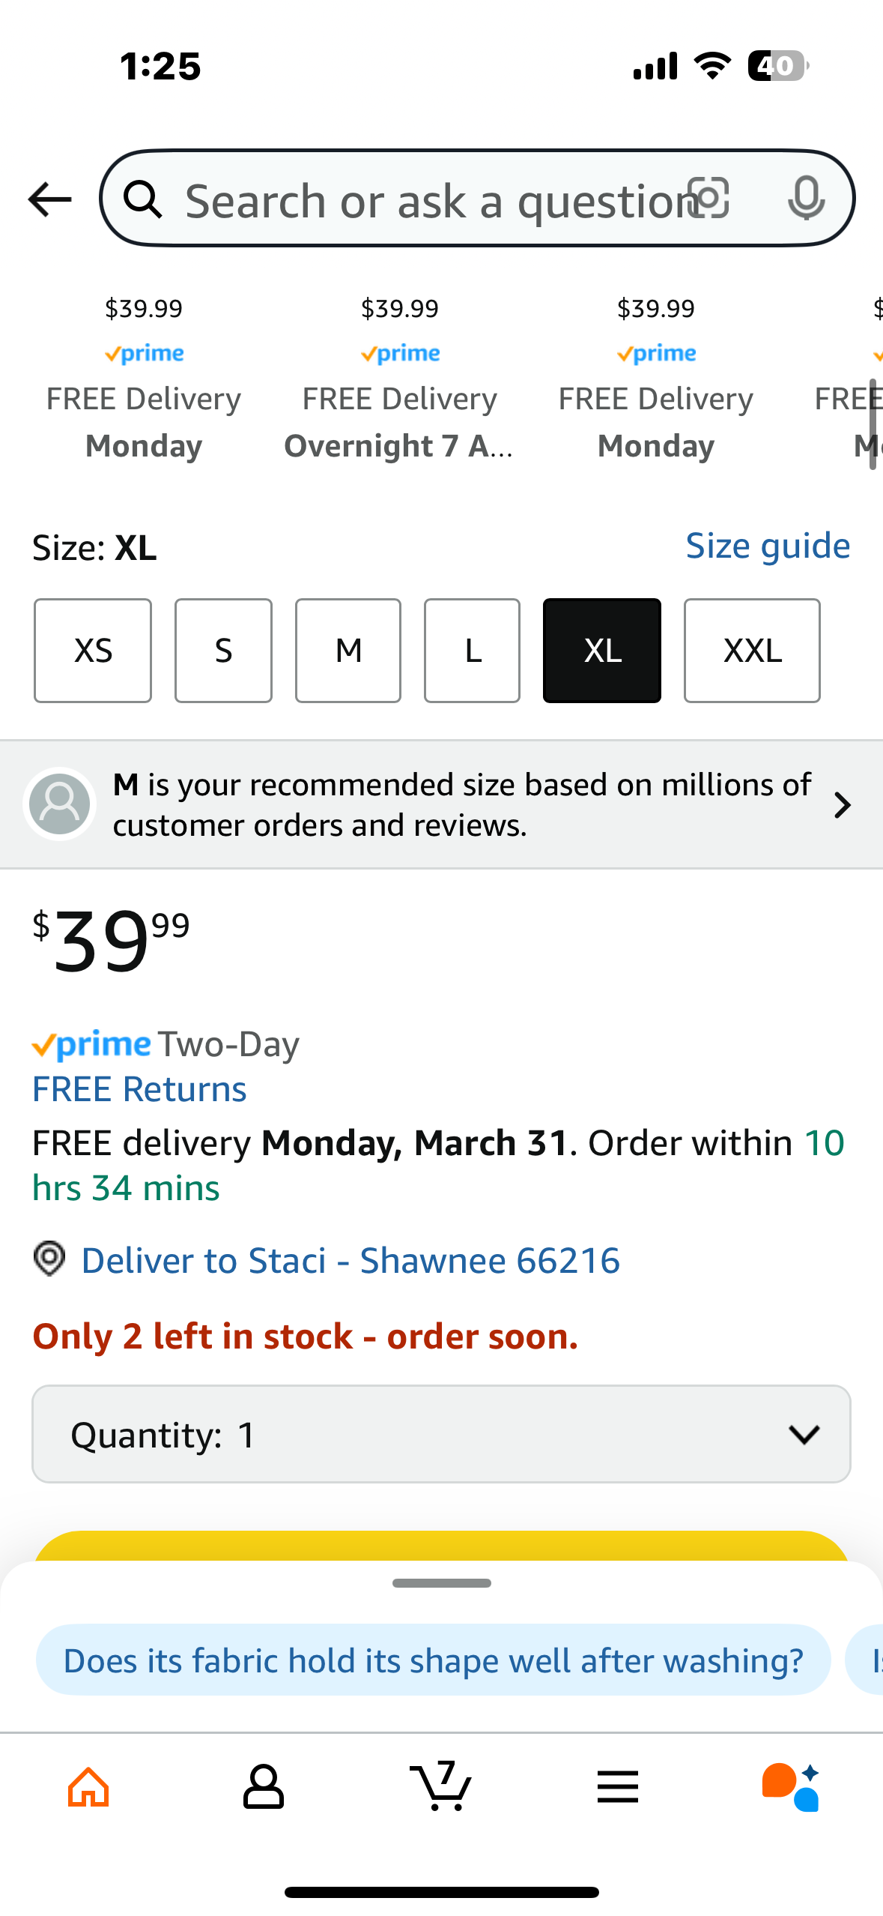Open the Quantity dropdown
This screenshot has width=883, height=1916.
[441, 1434]
